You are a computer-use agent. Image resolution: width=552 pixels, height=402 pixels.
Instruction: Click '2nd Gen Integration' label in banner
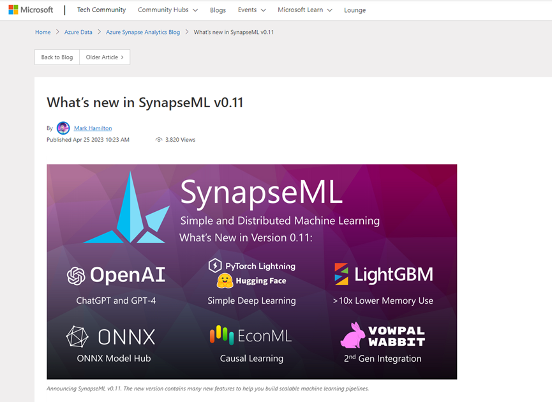pos(383,359)
